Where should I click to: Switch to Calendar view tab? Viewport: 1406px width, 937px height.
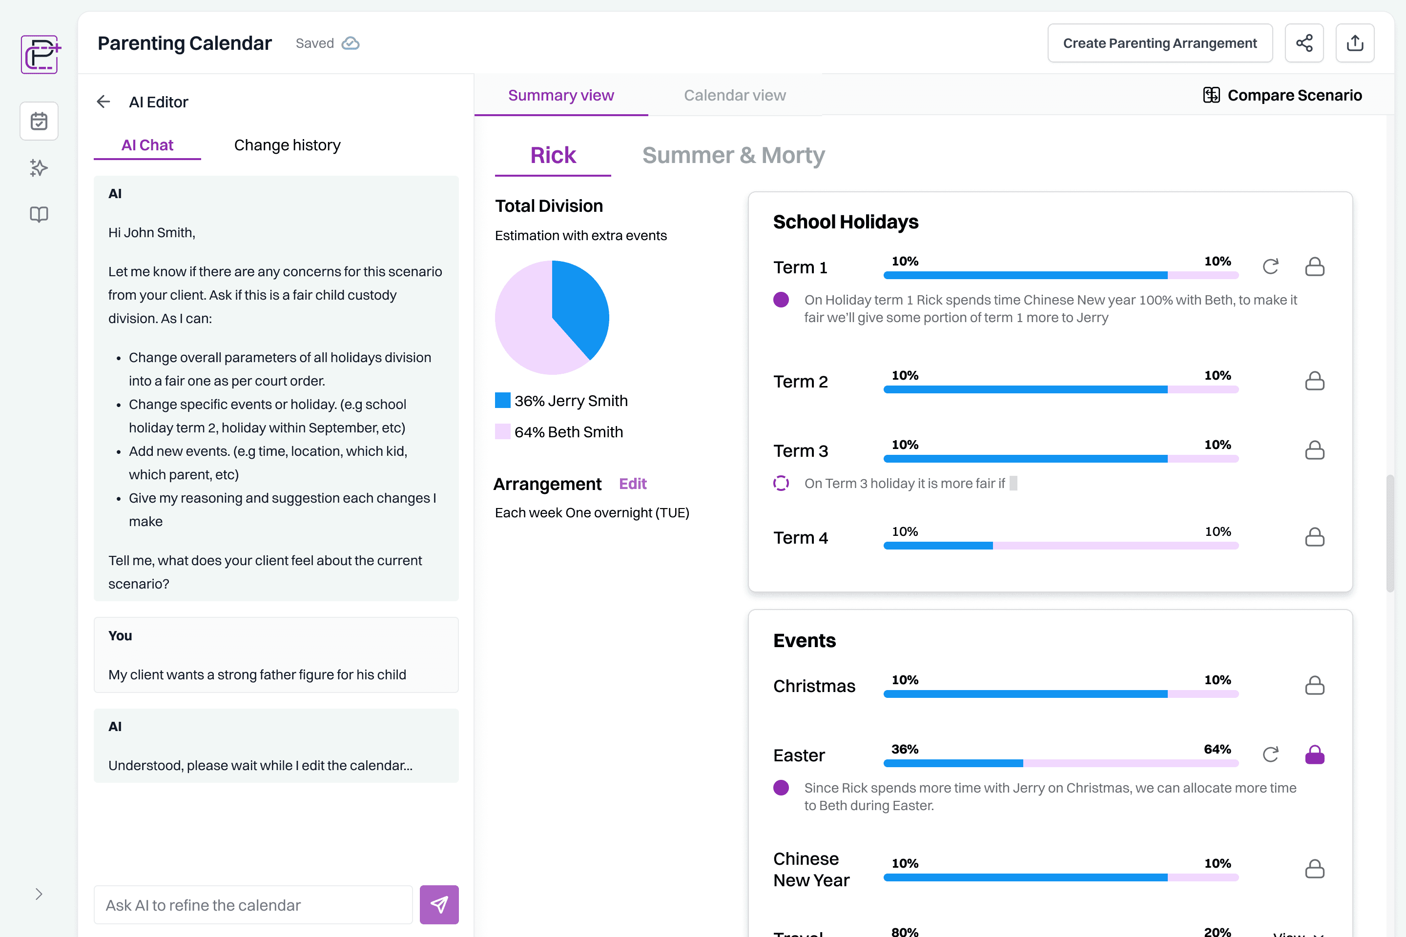tap(735, 95)
